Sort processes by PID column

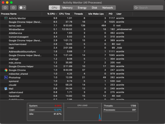point(110,14)
